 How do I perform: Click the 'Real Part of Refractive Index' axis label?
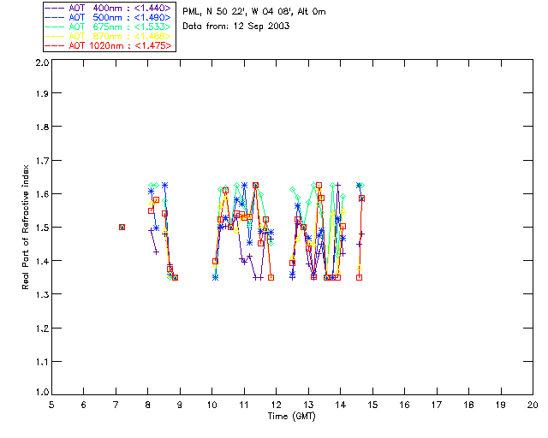pyautogui.click(x=27, y=226)
